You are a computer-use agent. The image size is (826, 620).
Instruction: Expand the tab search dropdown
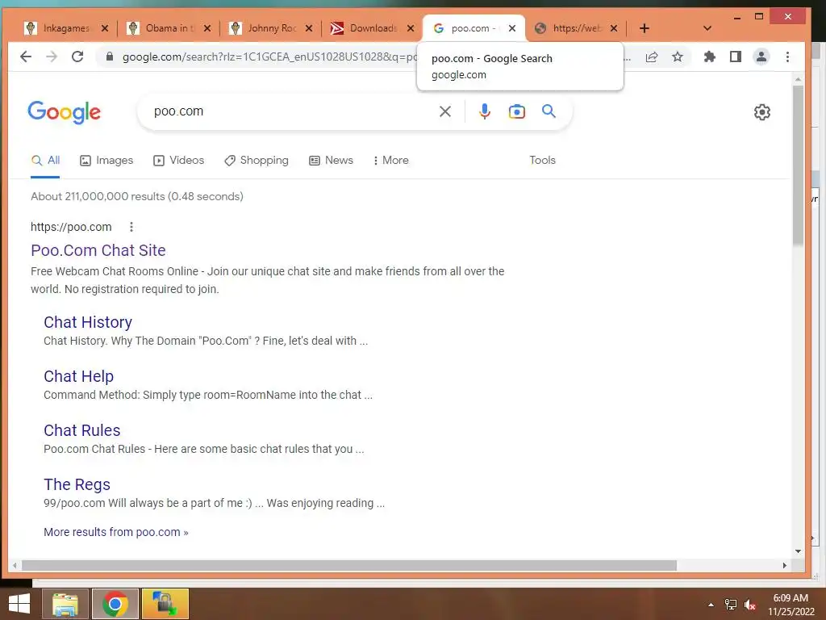707,28
